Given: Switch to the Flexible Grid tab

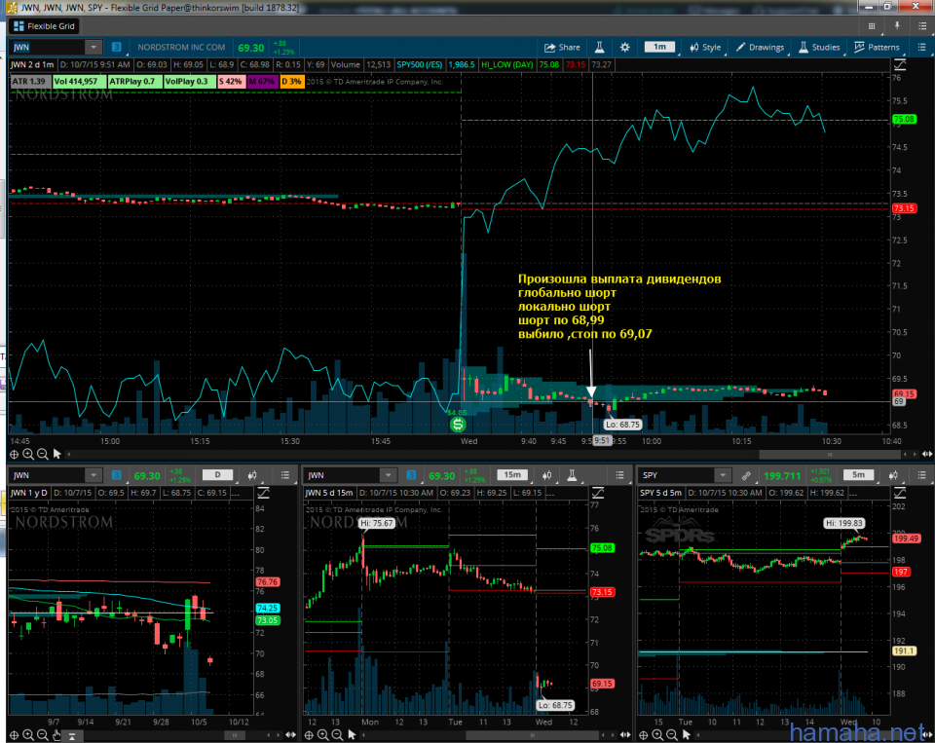Looking at the screenshot, I should [44, 26].
